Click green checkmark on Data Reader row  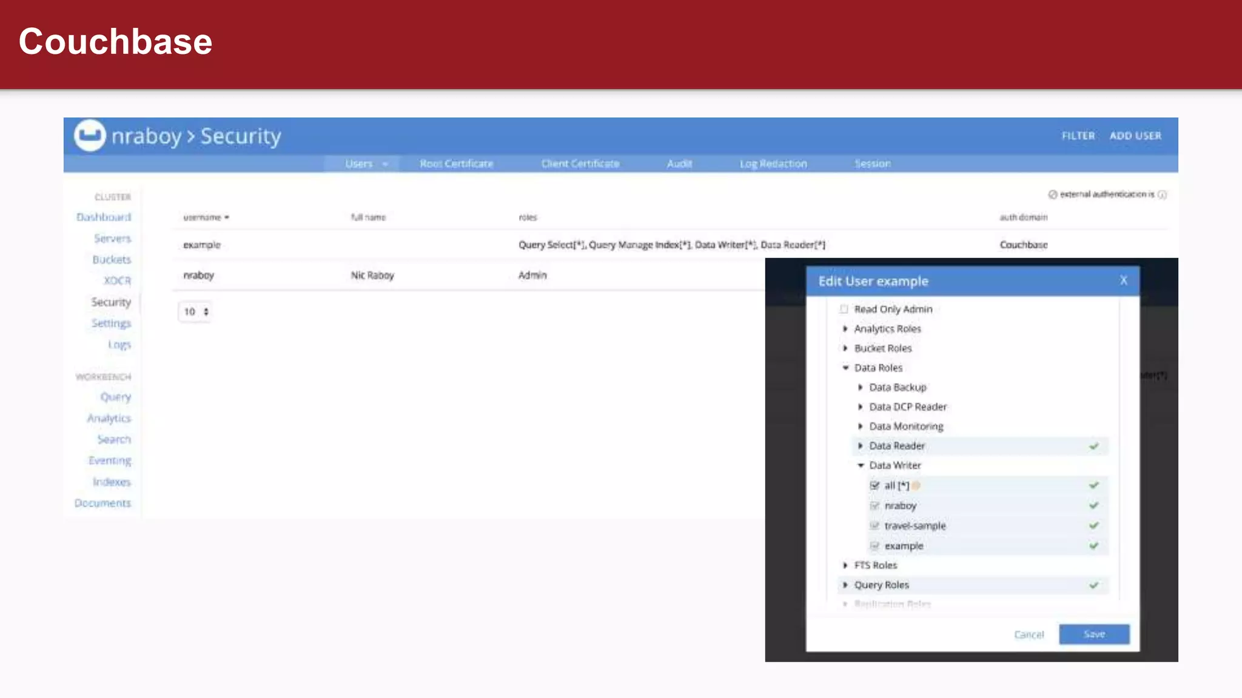tap(1094, 446)
